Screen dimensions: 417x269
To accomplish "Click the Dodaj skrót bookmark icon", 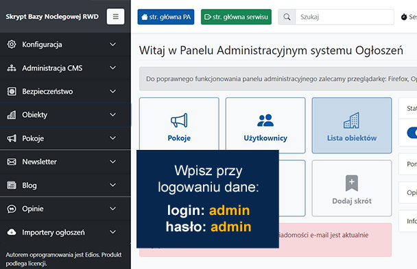I will click(352, 183).
